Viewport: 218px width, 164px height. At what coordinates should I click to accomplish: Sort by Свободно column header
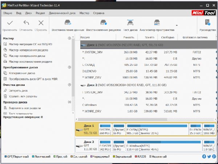(x=167, y=37)
